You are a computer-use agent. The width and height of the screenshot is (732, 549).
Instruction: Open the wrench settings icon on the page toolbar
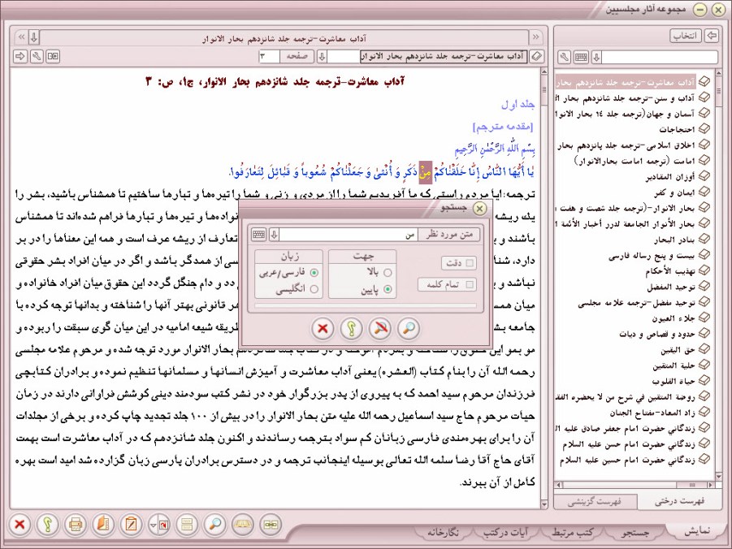pyautogui.click(x=37, y=56)
